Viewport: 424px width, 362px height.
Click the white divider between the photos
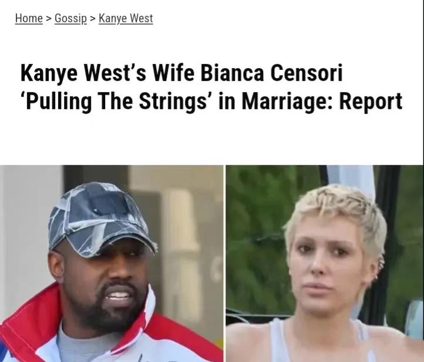pyautogui.click(x=224, y=263)
